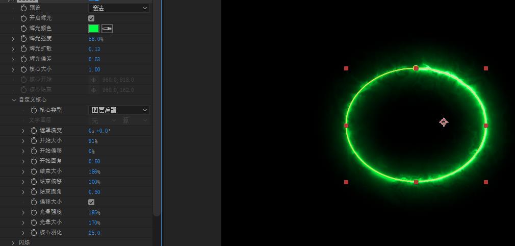Expand the 辉光强度 property arrow
Image resolution: width=515 pixels, height=246 pixels.
point(13,39)
